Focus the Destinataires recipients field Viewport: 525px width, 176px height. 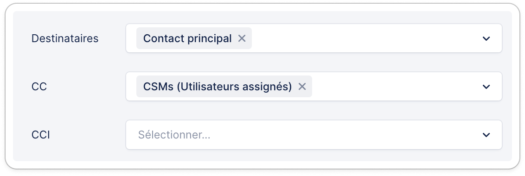coord(314,38)
